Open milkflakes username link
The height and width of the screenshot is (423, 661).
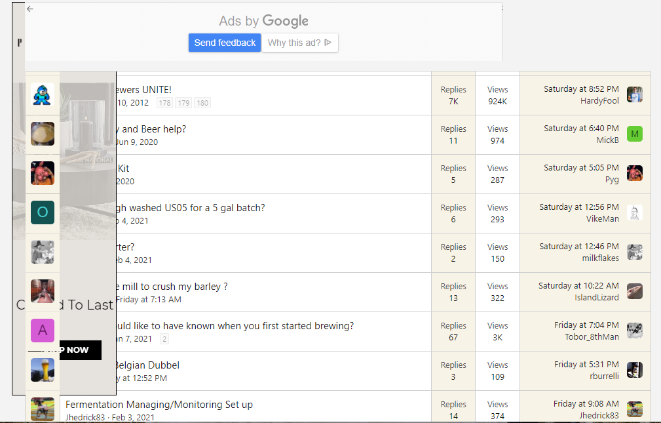point(600,258)
